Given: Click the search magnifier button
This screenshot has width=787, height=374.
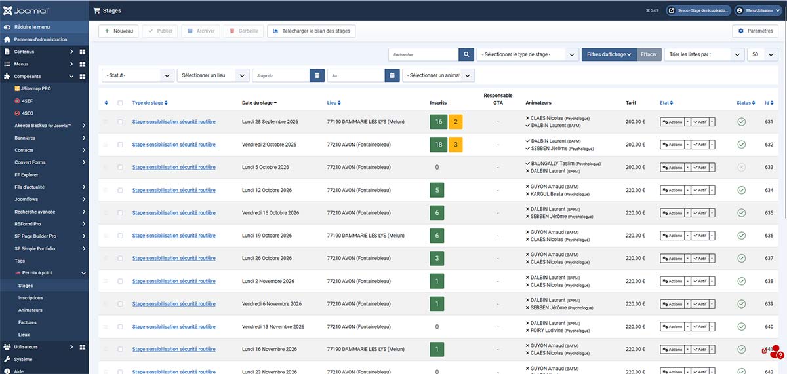Looking at the screenshot, I should coord(466,54).
